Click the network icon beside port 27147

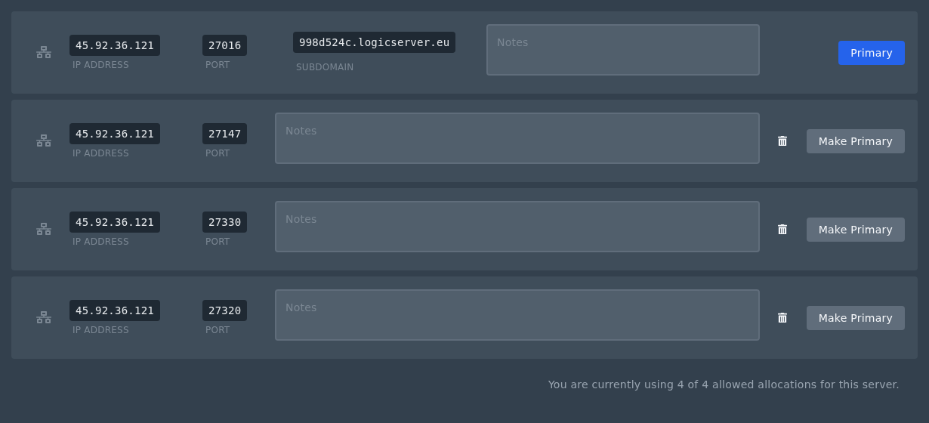click(x=44, y=140)
